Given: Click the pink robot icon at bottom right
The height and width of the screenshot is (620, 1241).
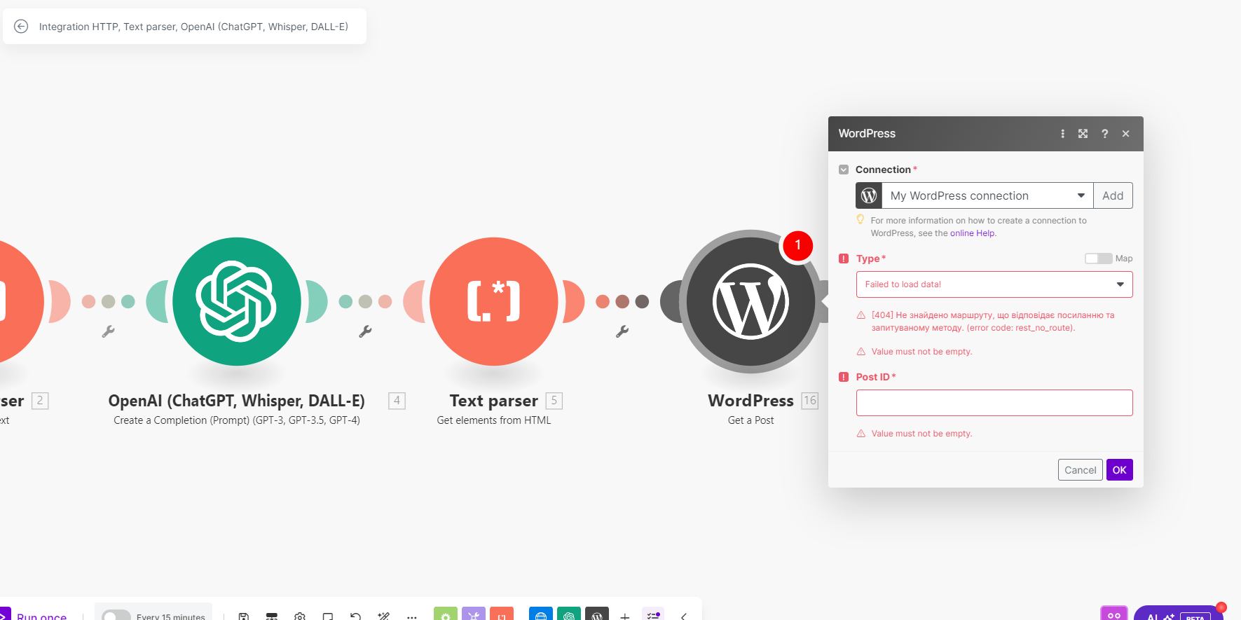Looking at the screenshot, I should tap(1114, 614).
